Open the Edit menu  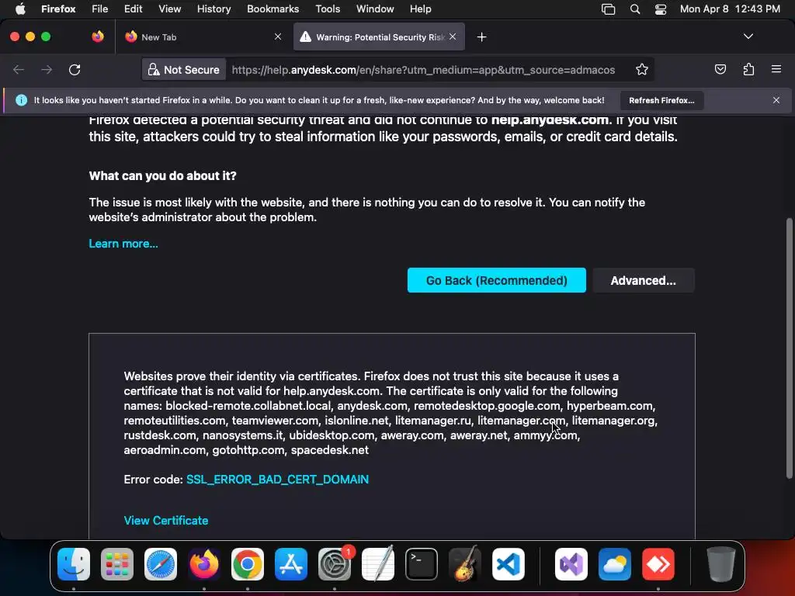[134, 9]
